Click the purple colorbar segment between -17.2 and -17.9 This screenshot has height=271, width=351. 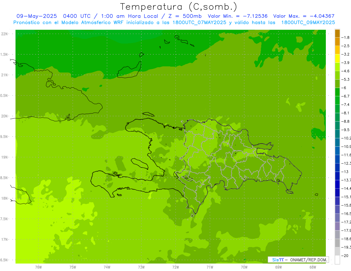[337, 226]
